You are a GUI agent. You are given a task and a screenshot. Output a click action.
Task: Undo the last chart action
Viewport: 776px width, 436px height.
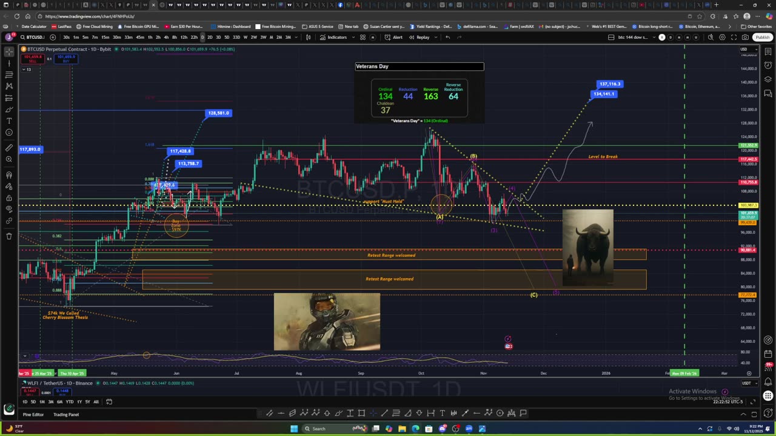(x=447, y=37)
